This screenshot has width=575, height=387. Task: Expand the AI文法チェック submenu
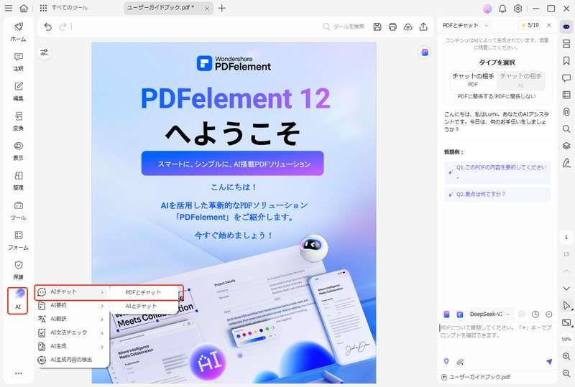click(72, 332)
